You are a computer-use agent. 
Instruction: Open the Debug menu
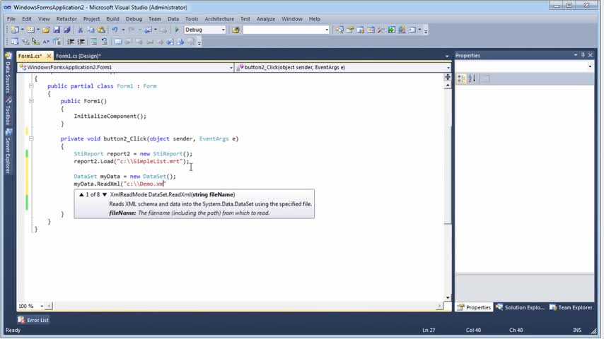click(x=134, y=19)
